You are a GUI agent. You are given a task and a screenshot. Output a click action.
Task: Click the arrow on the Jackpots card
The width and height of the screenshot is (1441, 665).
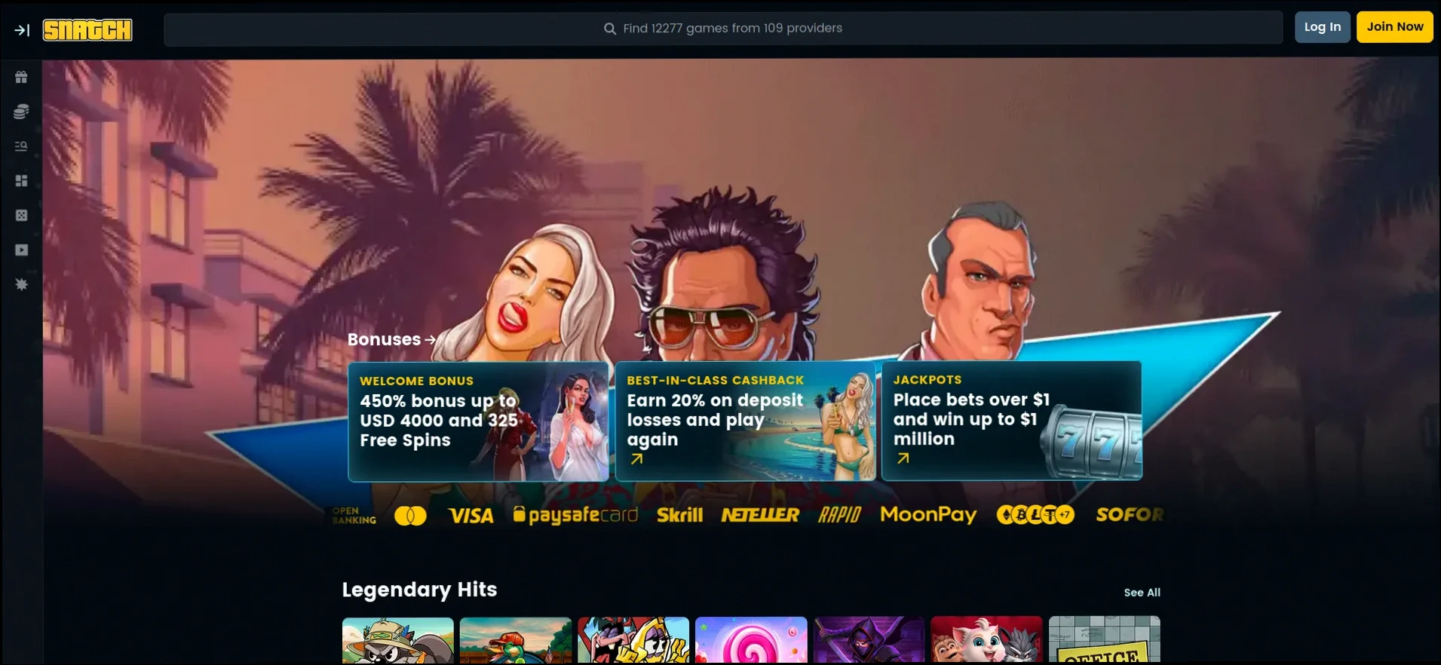[x=903, y=458]
